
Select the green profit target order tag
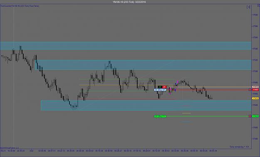coord(160,116)
